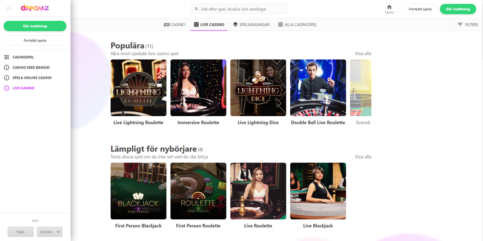Click the Casino home icon
Viewport: 483px width, 241px height.
tap(389, 7)
